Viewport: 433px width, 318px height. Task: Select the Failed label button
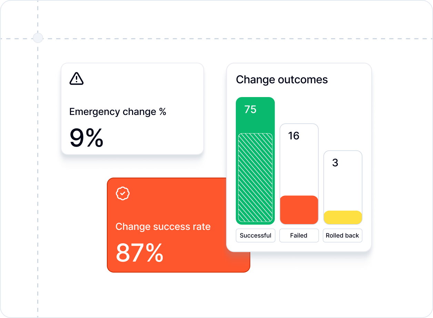[299, 236]
